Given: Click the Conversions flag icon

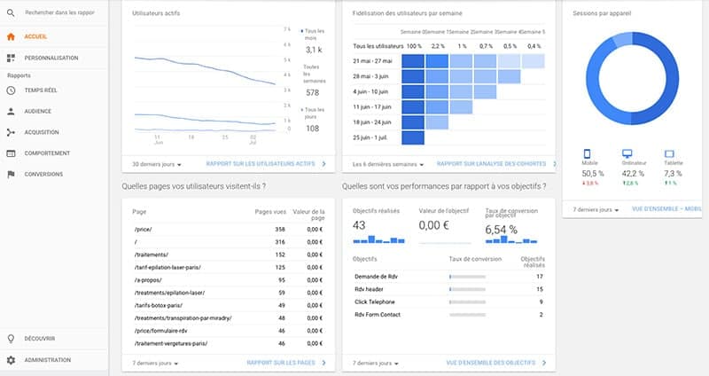Looking at the screenshot, I should (11, 174).
